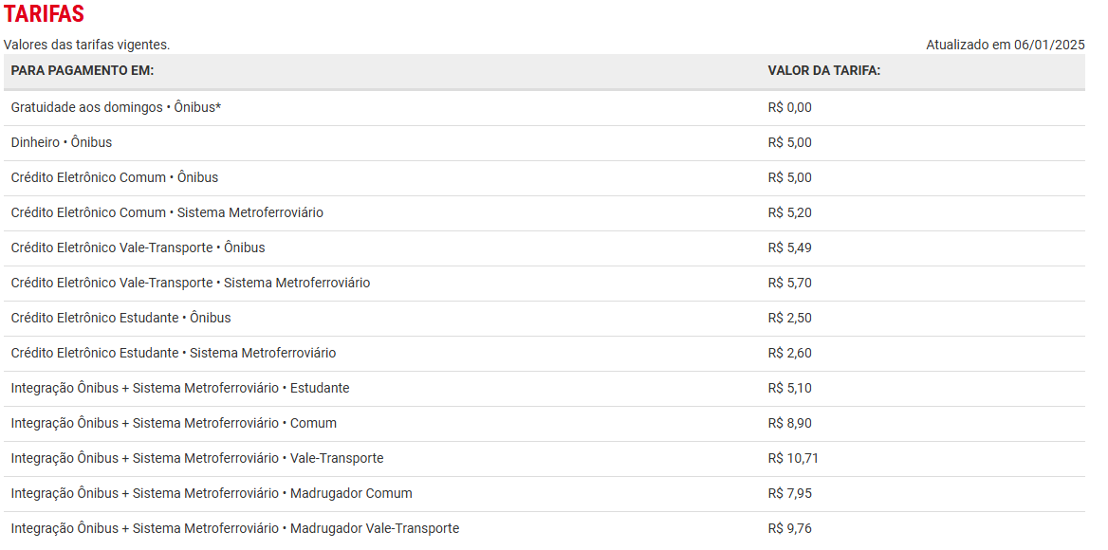Select the 'Crédito Eletrônico Comum • Ônibus' row
The image size is (1108, 550).
545,178
